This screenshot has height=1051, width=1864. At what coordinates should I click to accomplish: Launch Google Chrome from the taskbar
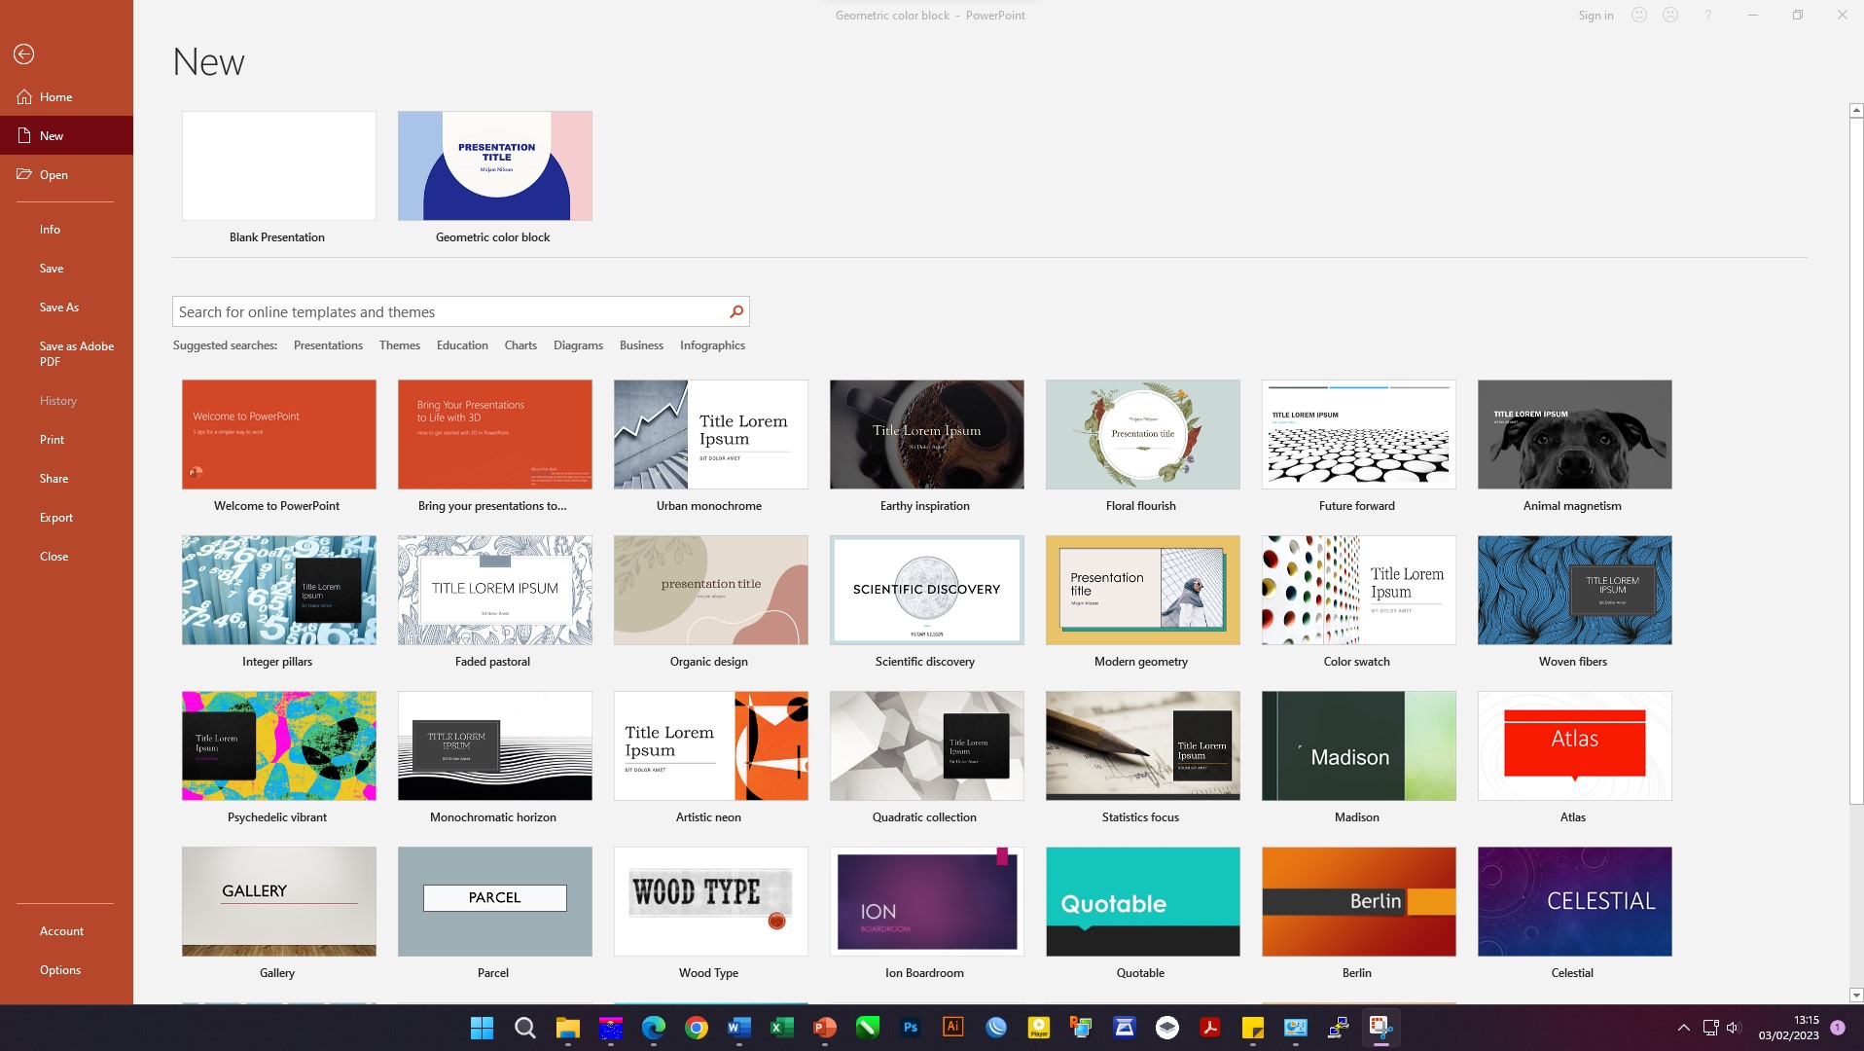click(696, 1028)
